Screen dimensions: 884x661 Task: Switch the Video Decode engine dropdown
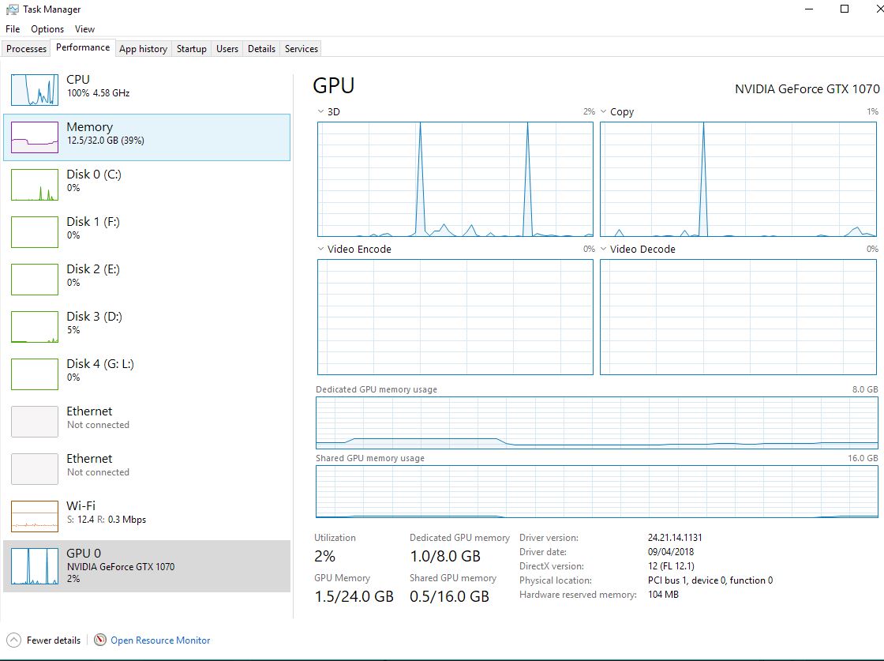[604, 249]
